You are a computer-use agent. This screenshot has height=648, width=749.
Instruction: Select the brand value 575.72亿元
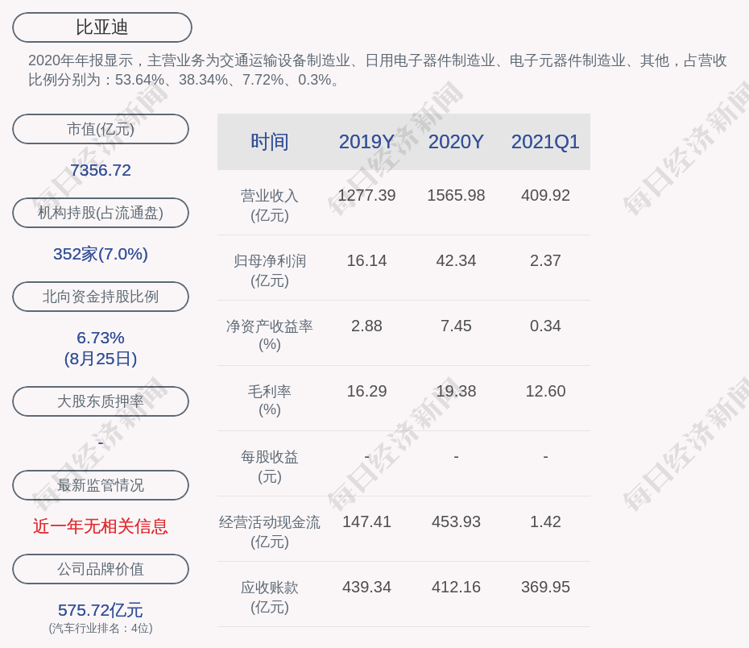click(101, 610)
